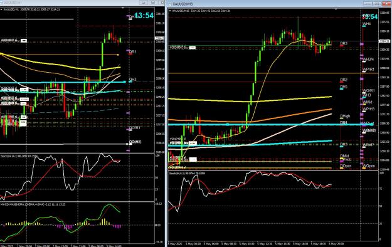Select the Stoch indicator label in H1 window
The width and height of the screenshot is (392, 247).
19,156
